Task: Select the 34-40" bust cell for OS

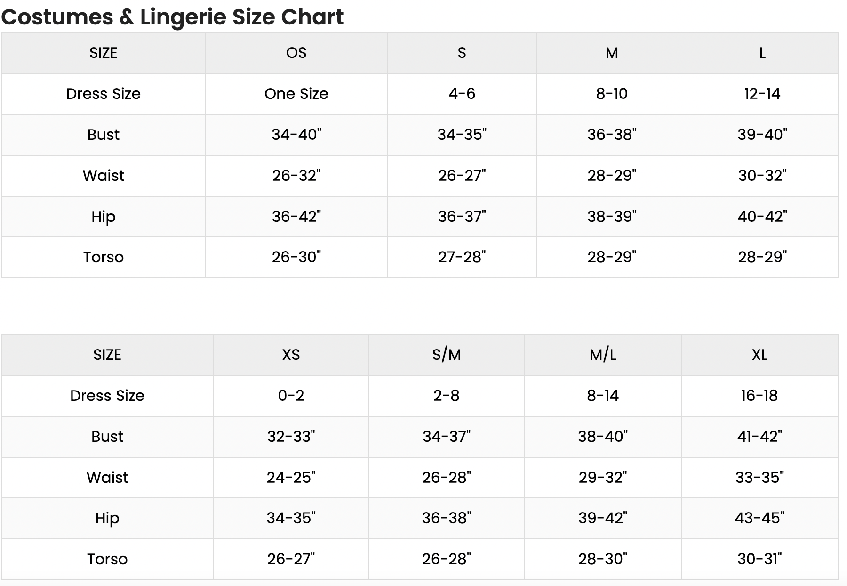Action: coord(296,135)
